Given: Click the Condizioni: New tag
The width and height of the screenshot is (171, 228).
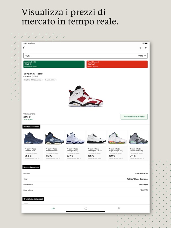Looking at the screenshot, I should point(50,80).
